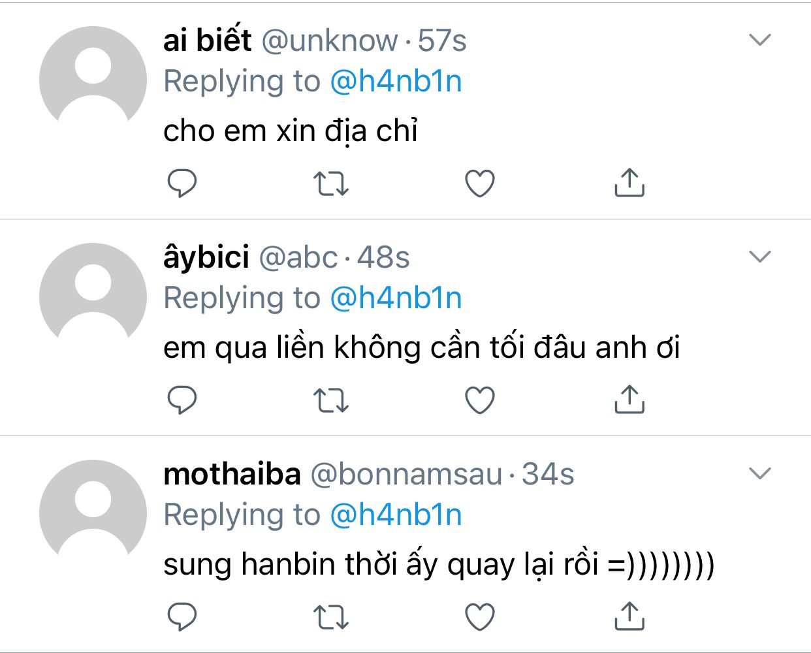Like the "sung hanbin" tweet by mothaiba

tap(480, 617)
